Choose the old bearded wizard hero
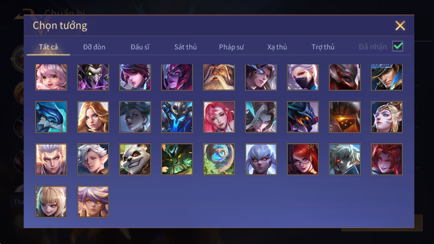 pyautogui.click(x=219, y=77)
